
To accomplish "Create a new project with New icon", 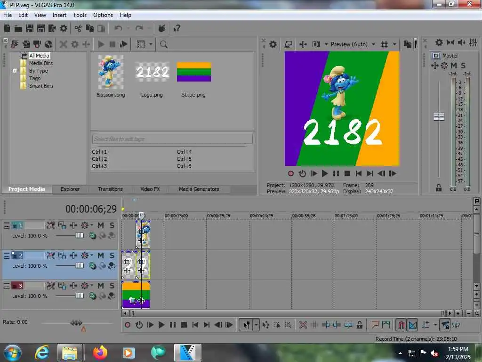I will coord(7,29).
